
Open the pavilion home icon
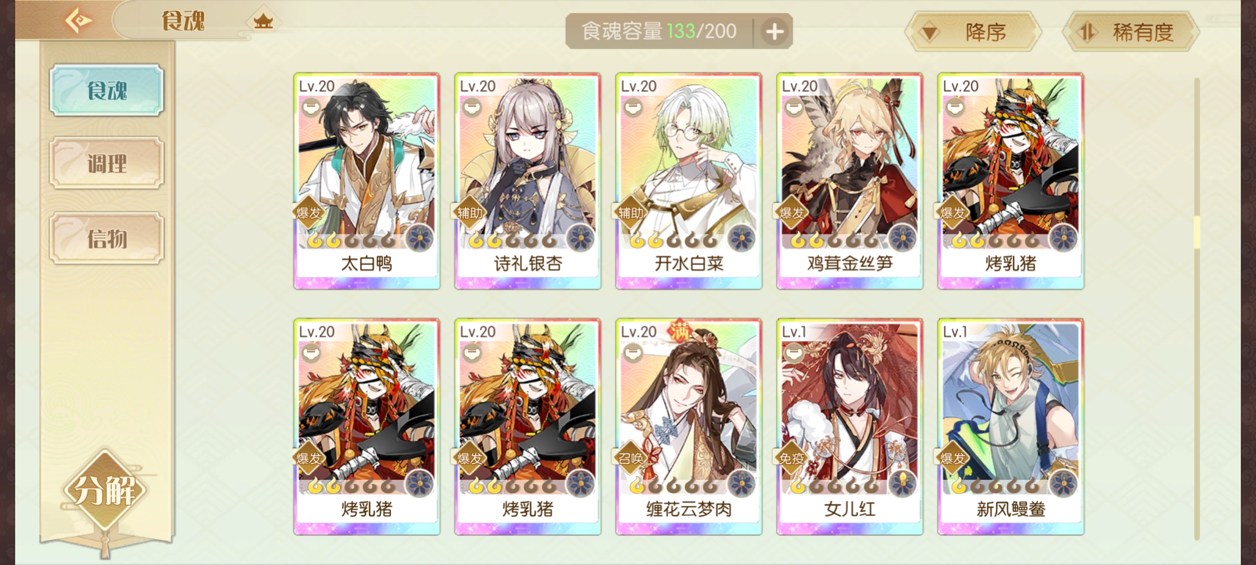[263, 21]
